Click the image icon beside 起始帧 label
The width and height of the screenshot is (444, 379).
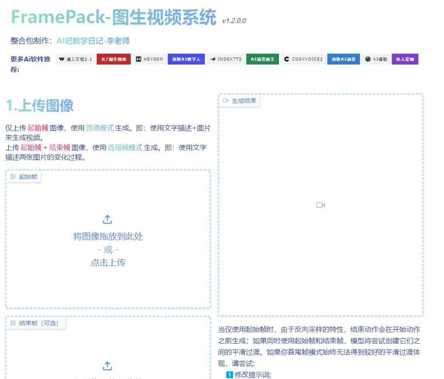click(x=13, y=176)
